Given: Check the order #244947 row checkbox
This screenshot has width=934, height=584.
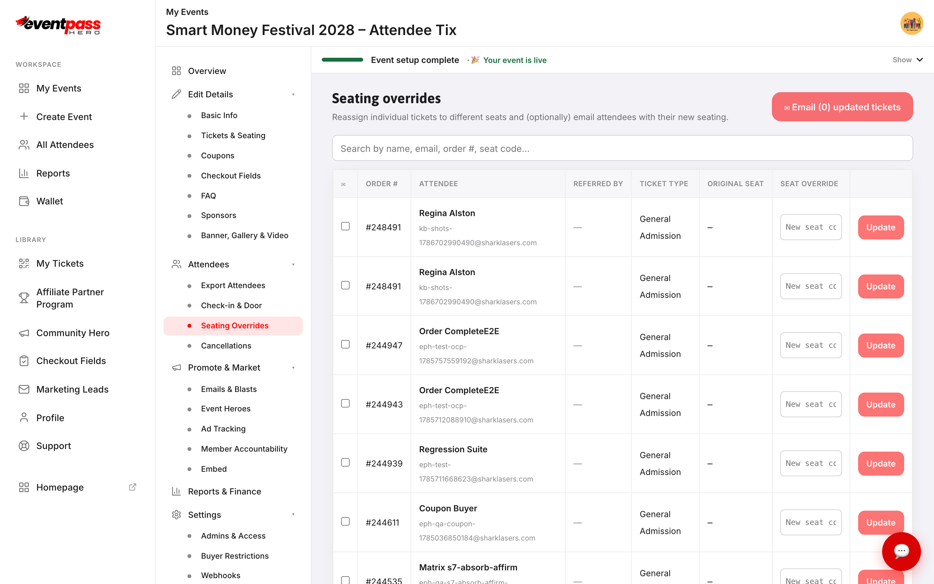Looking at the screenshot, I should coord(345,344).
